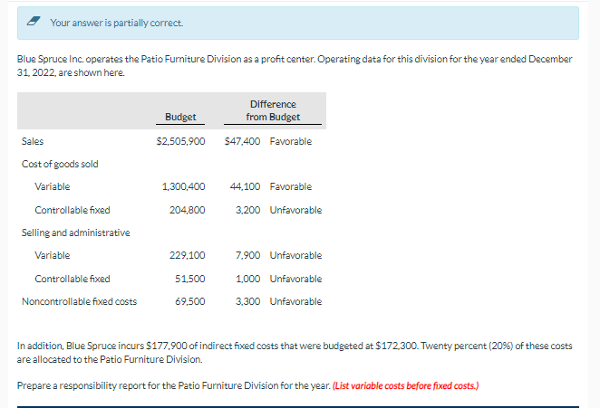The height and width of the screenshot is (408, 600).
Task: Click the budget value 1,300,400
Action: 183,186
